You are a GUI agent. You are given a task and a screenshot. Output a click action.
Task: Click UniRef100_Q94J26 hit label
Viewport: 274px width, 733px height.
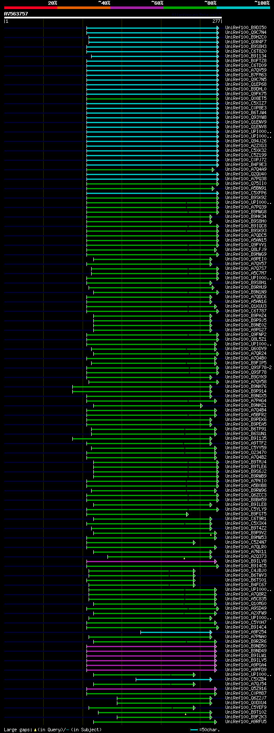point(246,141)
